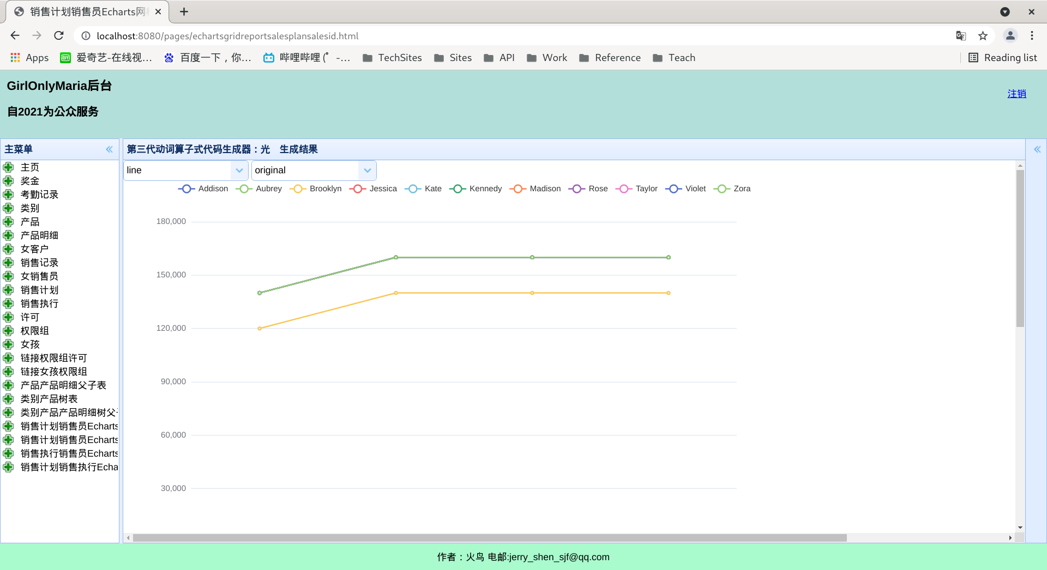1047x570 pixels.
Task: Toggle the Kennedy series in legend
Action: pyautogui.click(x=476, y=189)
